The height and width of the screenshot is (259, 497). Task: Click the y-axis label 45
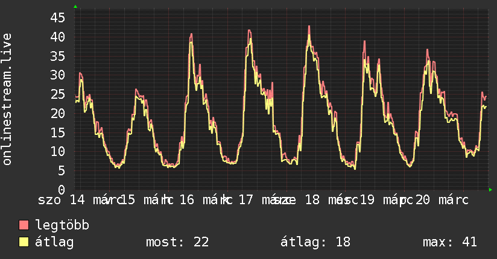(58, 17)
